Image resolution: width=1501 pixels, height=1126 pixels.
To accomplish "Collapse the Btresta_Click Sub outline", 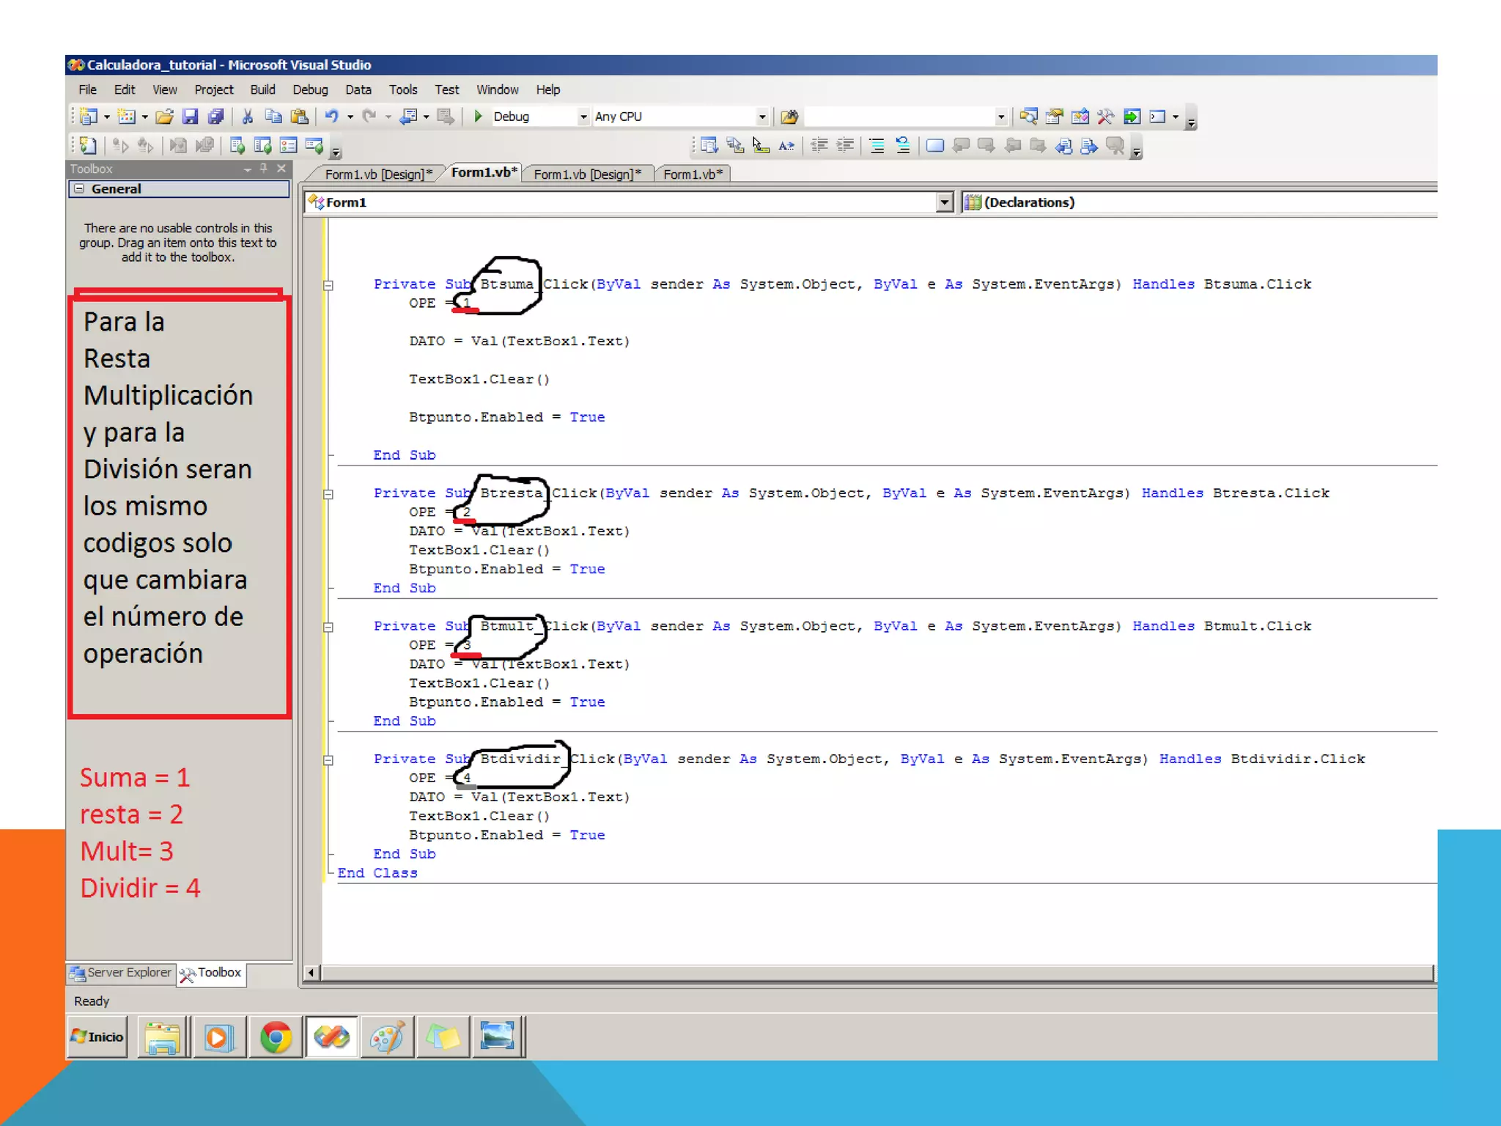I will [x=329, y=494].
